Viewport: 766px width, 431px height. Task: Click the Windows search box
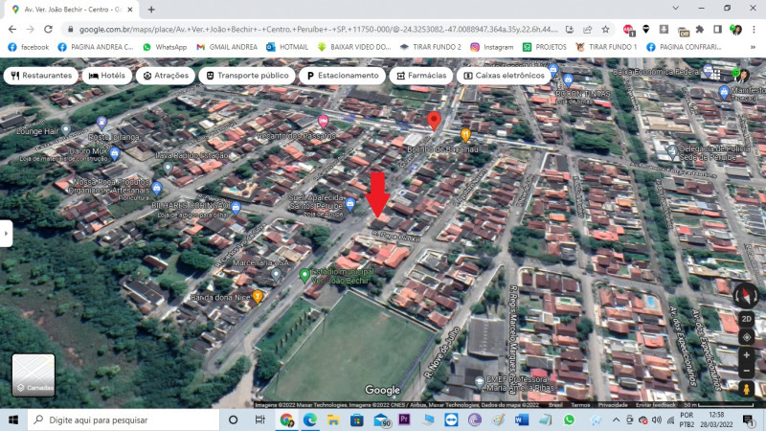pyautogui.click(x=124, y=420)
